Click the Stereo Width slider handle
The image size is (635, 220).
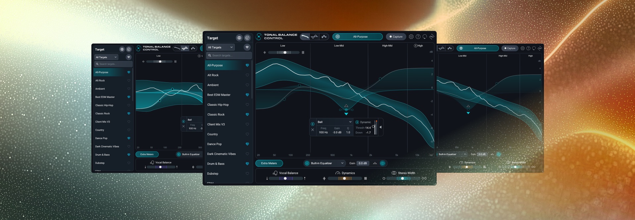pyautogui.click(x=402, y=178)
